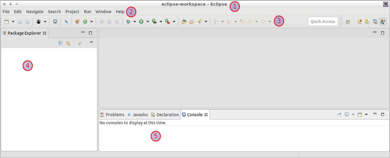Expand the Run dropdown arrow
Screen dimensions: 390x158
click(148, 22)
